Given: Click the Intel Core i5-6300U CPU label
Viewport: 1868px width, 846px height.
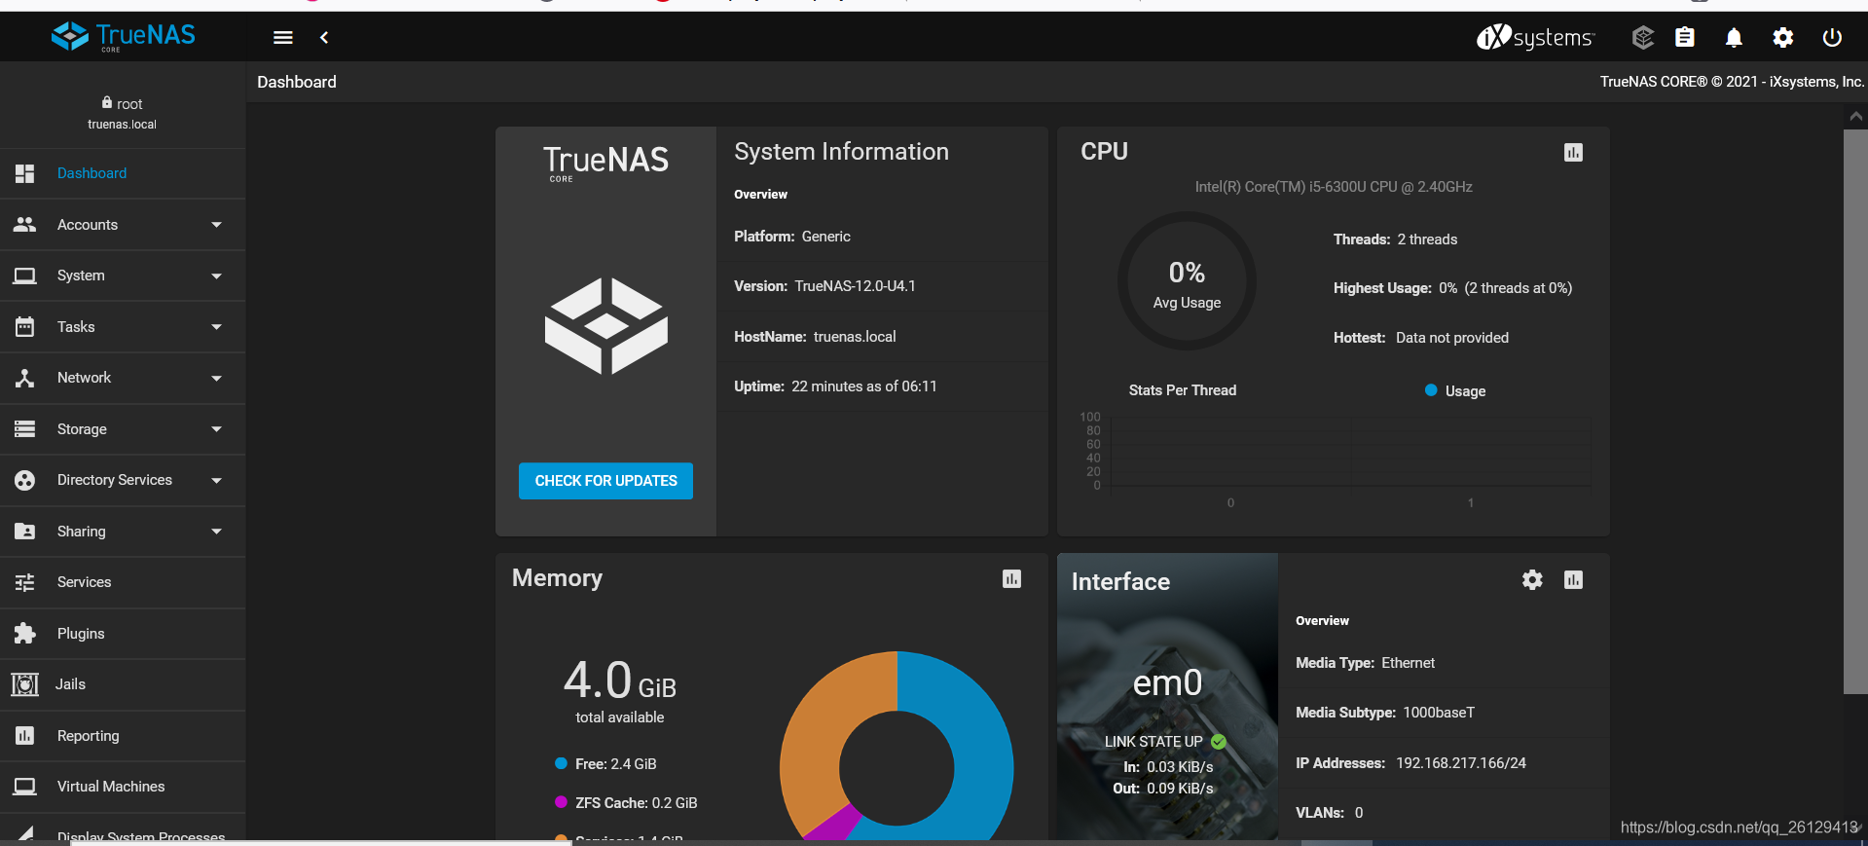Looking at the screenshot, I should [x=1334, y=187].
